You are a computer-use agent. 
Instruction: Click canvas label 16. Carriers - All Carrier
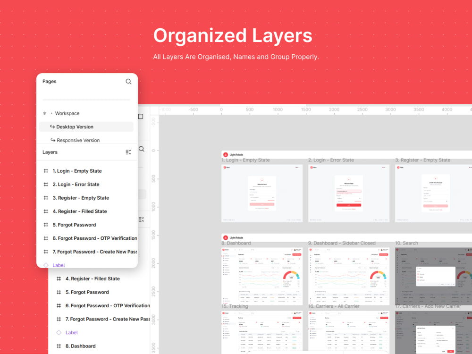pyautogui.click(x=334, y=306)
